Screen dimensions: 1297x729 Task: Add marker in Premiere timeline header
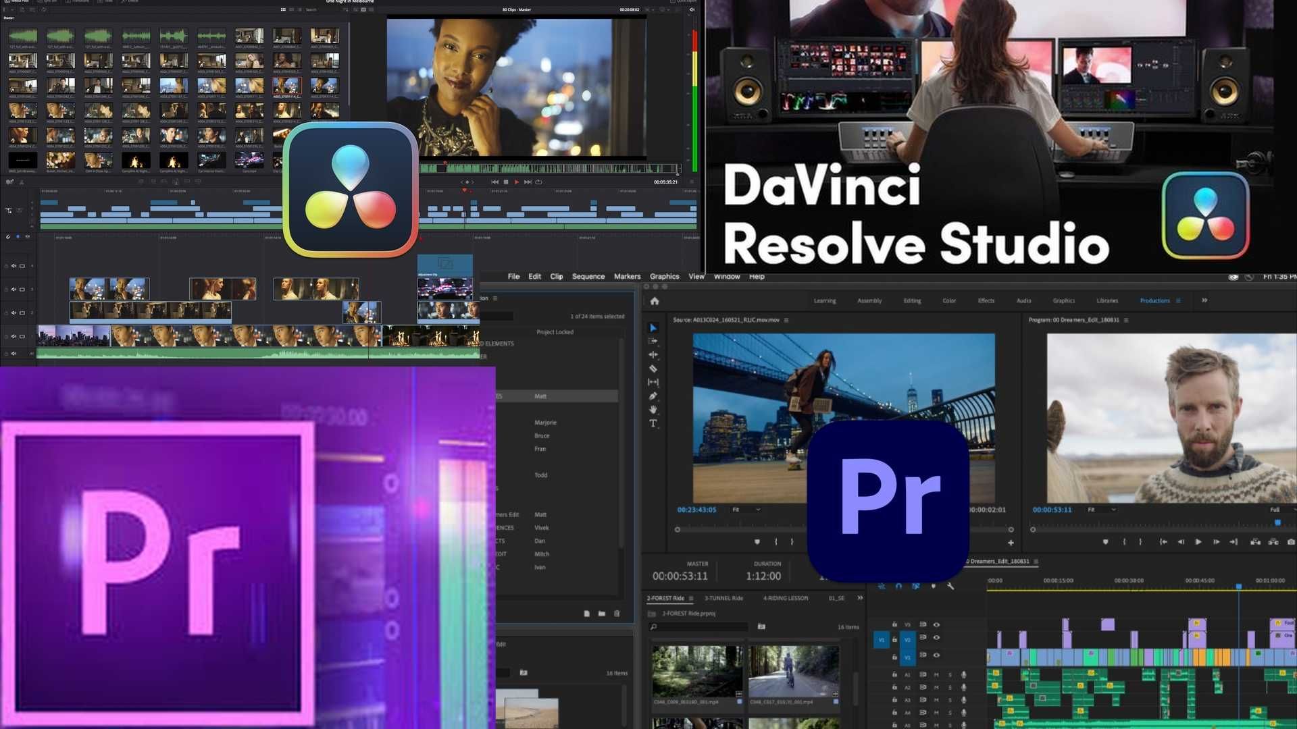[x=934, y=586]
